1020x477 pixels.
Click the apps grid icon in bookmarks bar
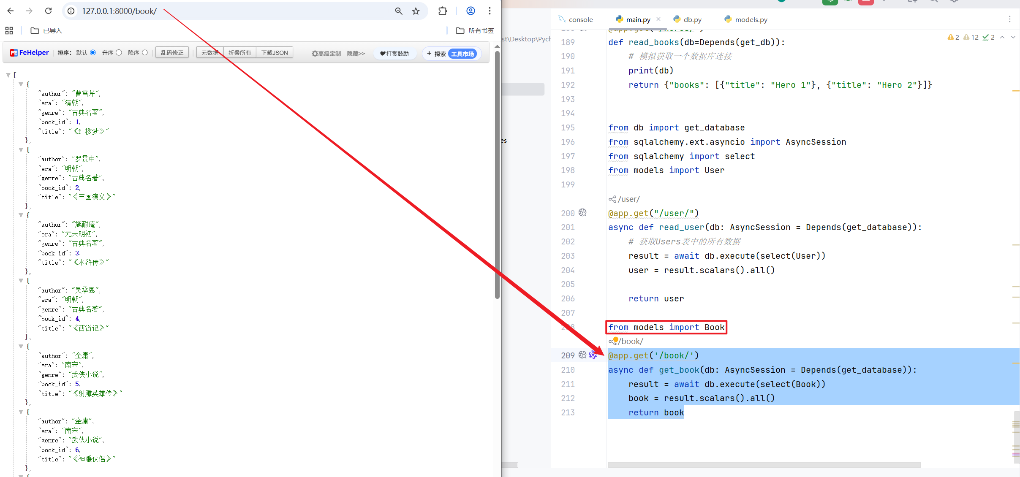tap(9, 30)
